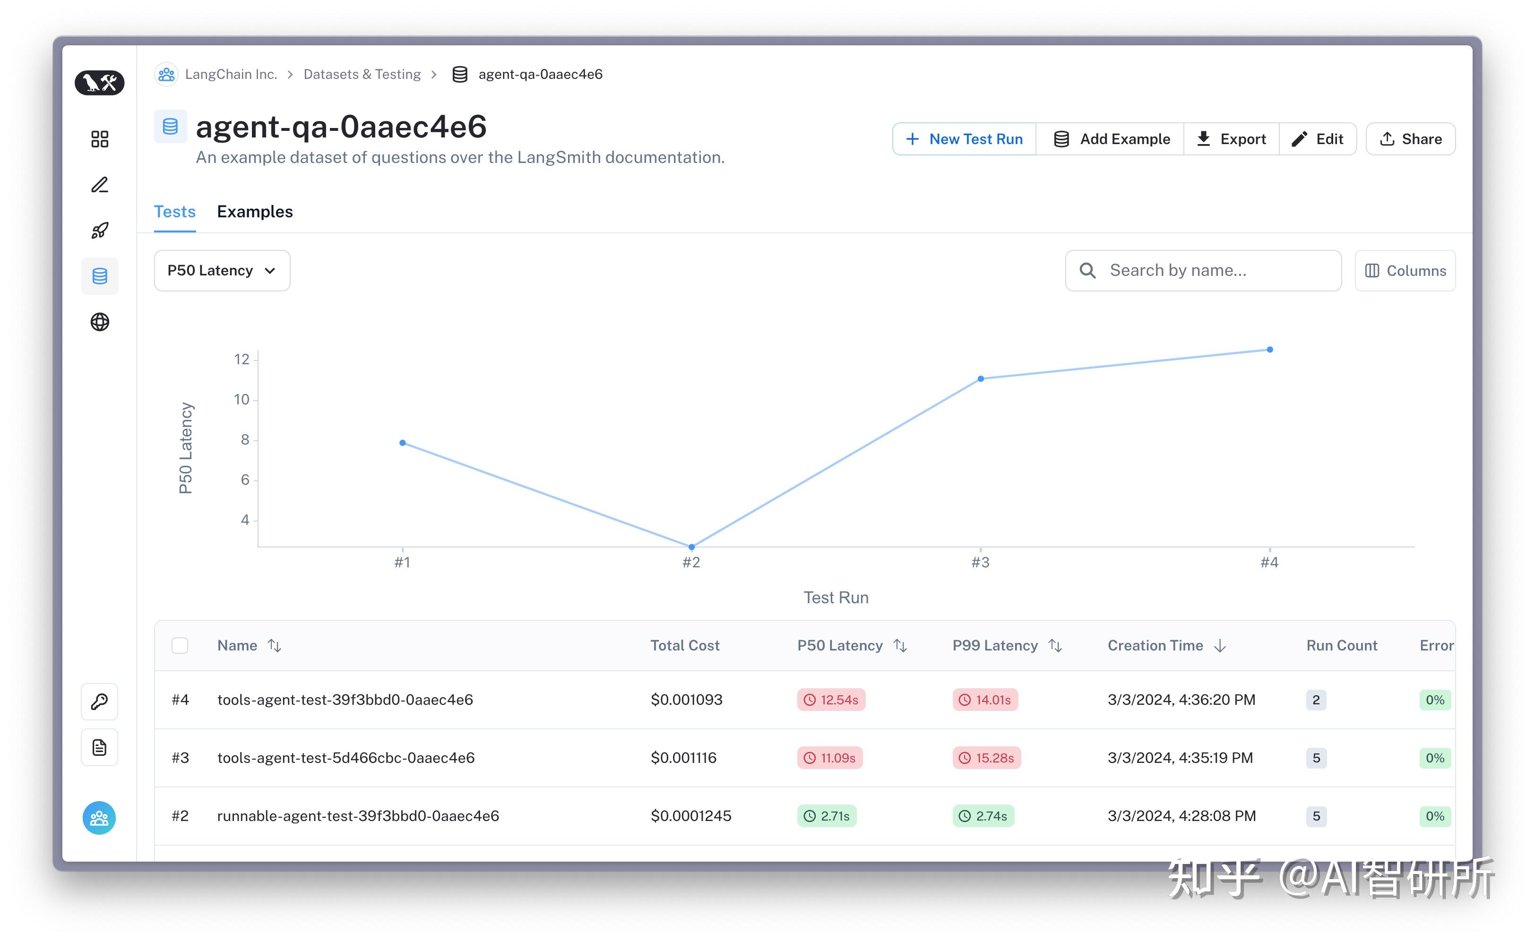Open the globe hub icon in sidebar

point(100,322)
